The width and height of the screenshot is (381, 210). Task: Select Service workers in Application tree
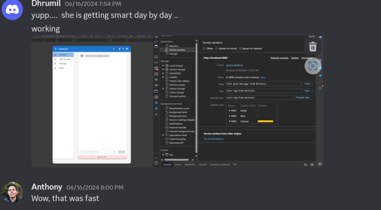[x=177, y=50]
